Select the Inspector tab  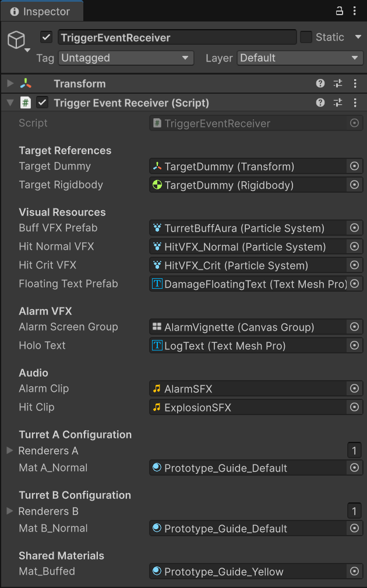[41, 11]
